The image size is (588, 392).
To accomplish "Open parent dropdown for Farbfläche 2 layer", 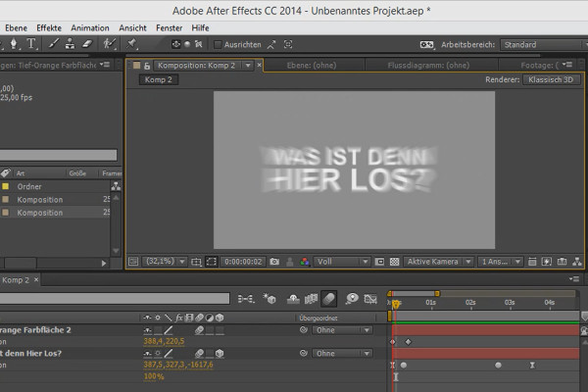I will [342, 330].
